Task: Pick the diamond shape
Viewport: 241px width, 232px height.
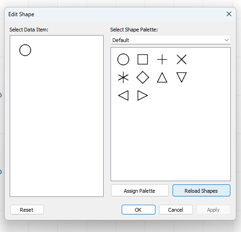Action: [x=142, y=78]
